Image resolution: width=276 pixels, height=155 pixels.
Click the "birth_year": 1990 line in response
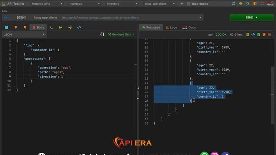click(x=213, y=92)
